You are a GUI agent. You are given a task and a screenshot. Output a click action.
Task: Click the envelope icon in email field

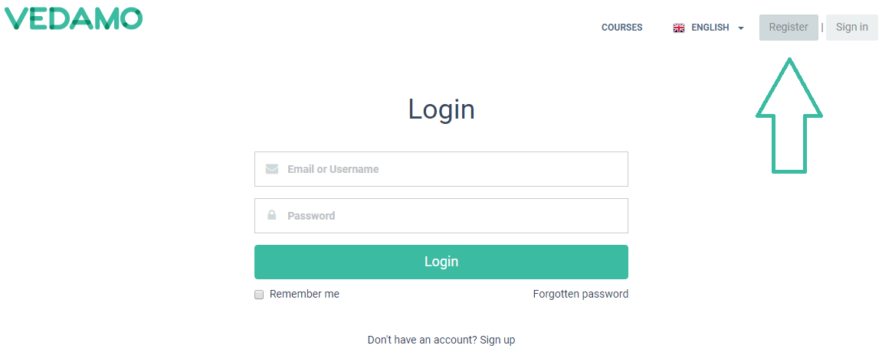(x=272, y=169)
